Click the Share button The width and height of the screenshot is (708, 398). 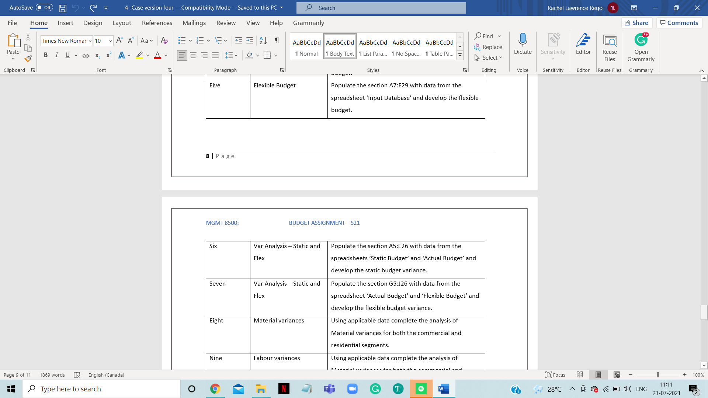(x=637, y=22)
